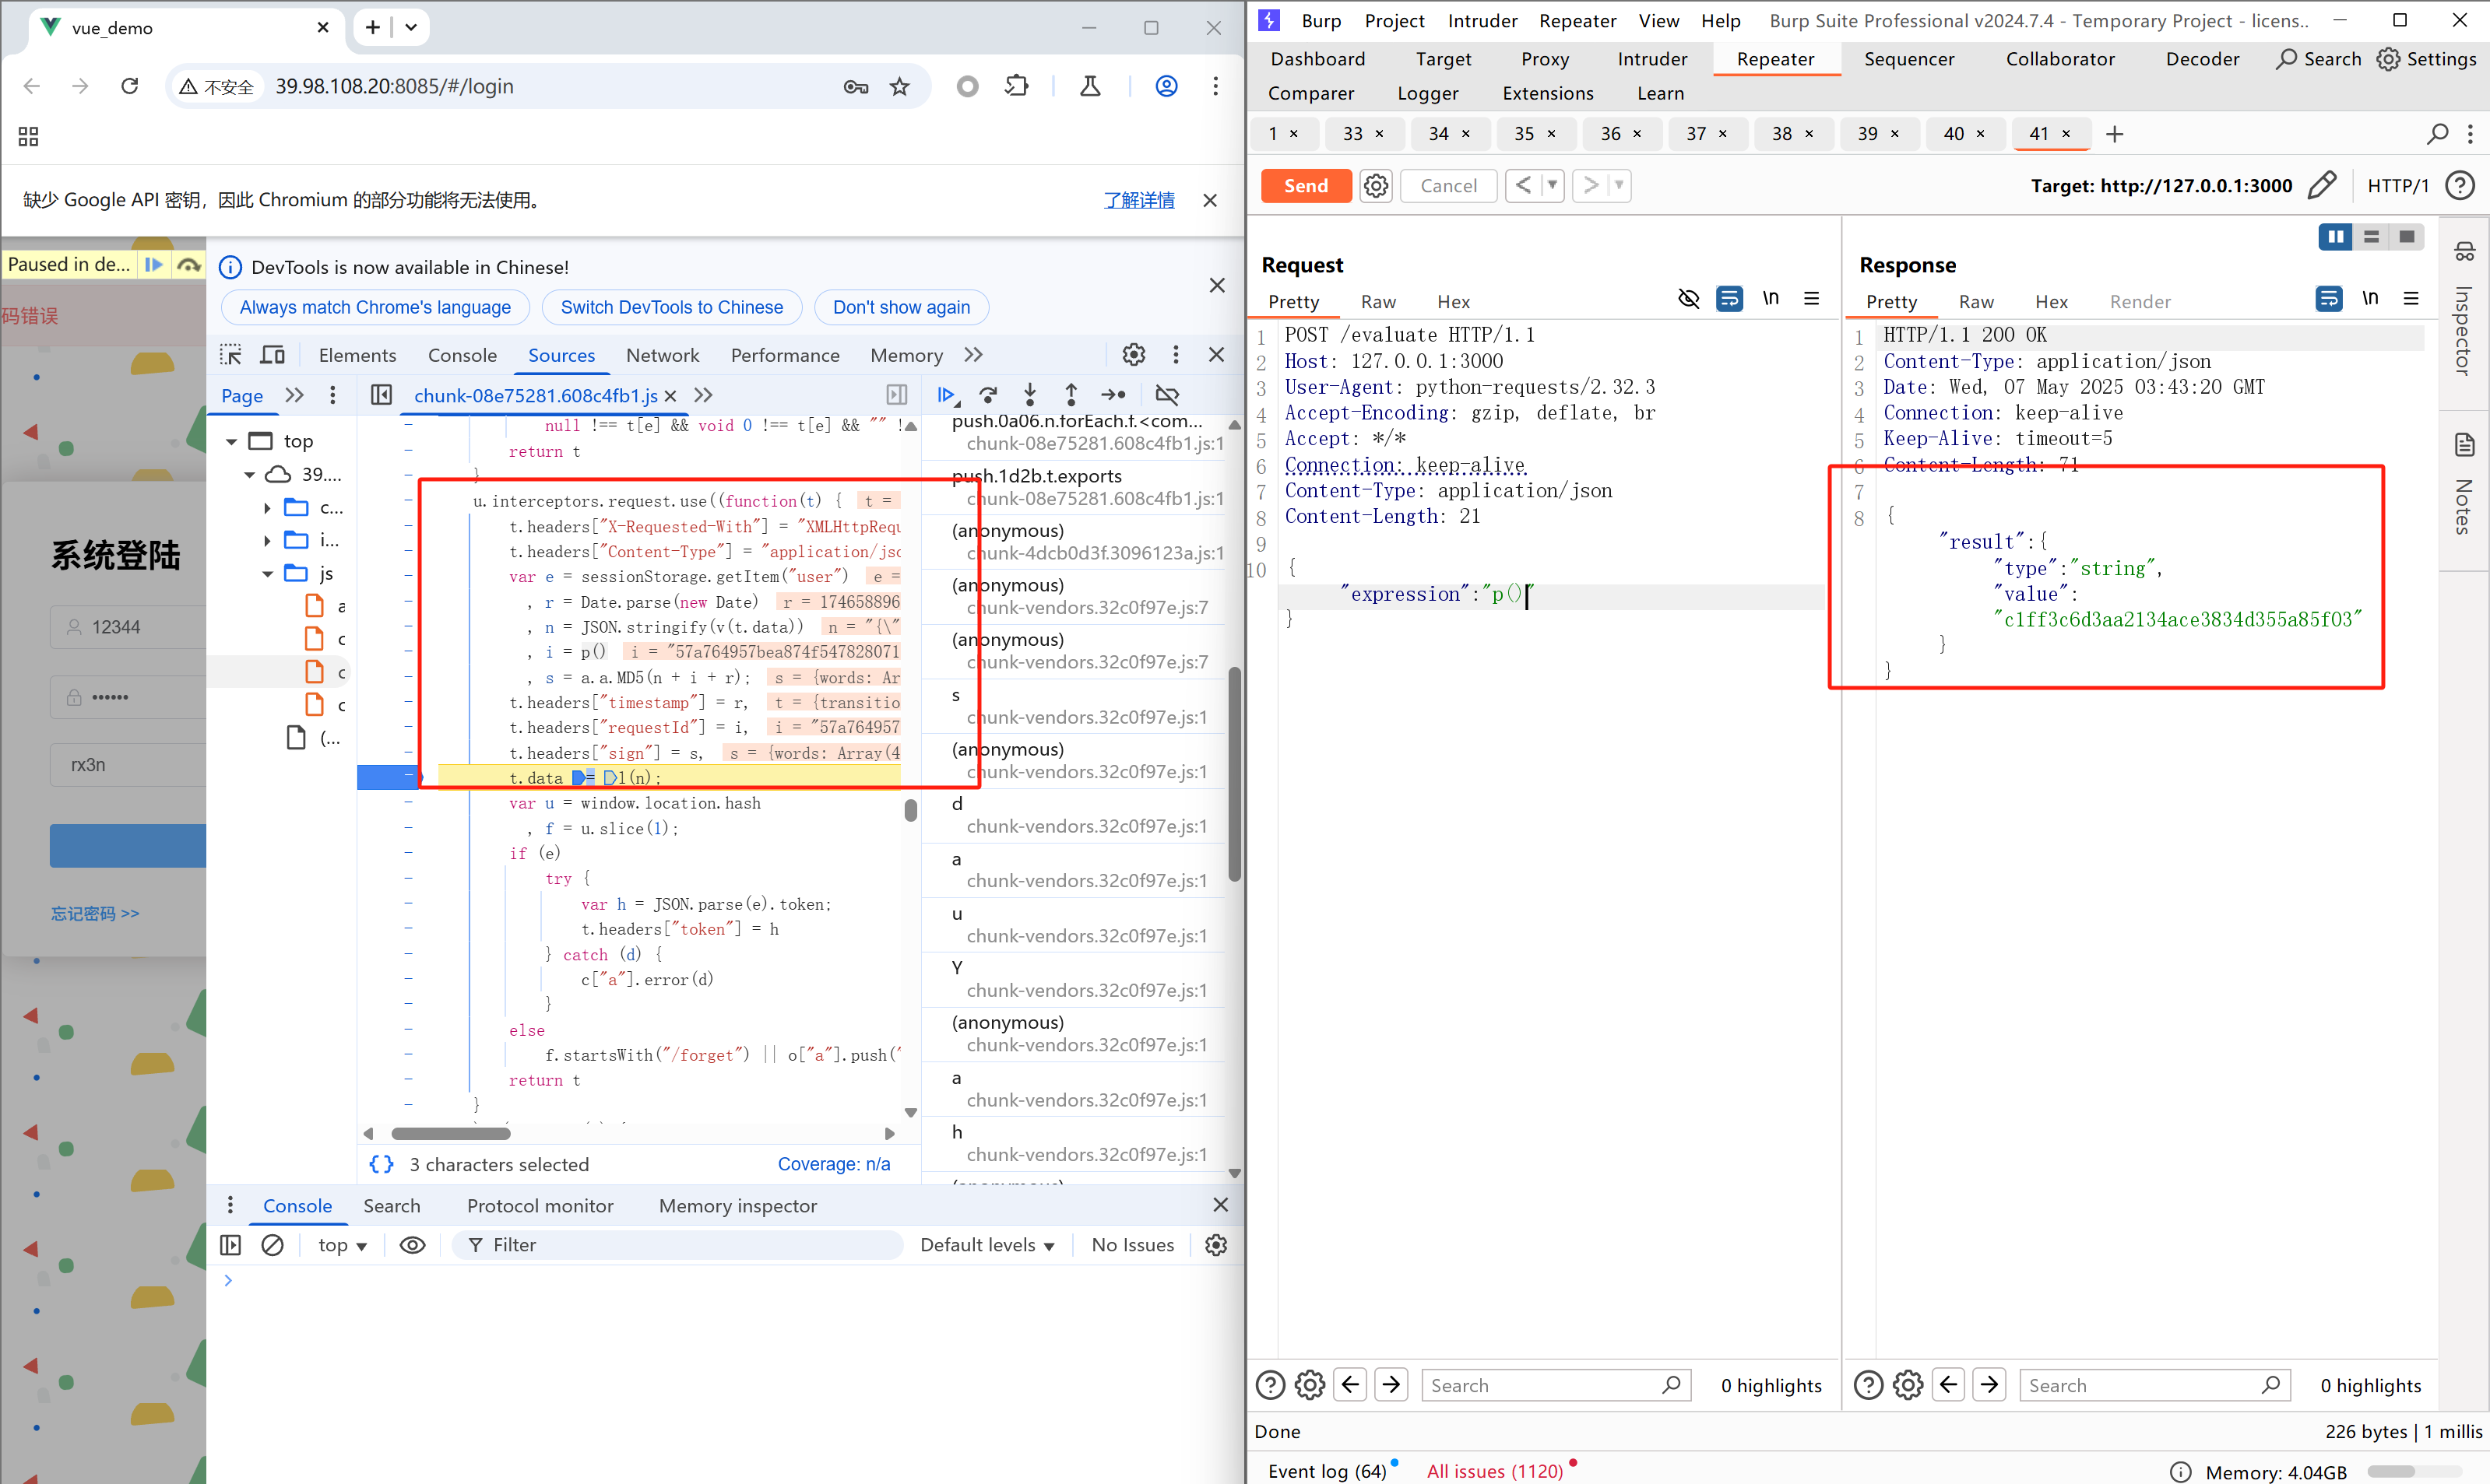The height and width of the screenshot is (1484, 2490).
Task: Resume script execution in debugger toolbar
Action: pos(945,395)
